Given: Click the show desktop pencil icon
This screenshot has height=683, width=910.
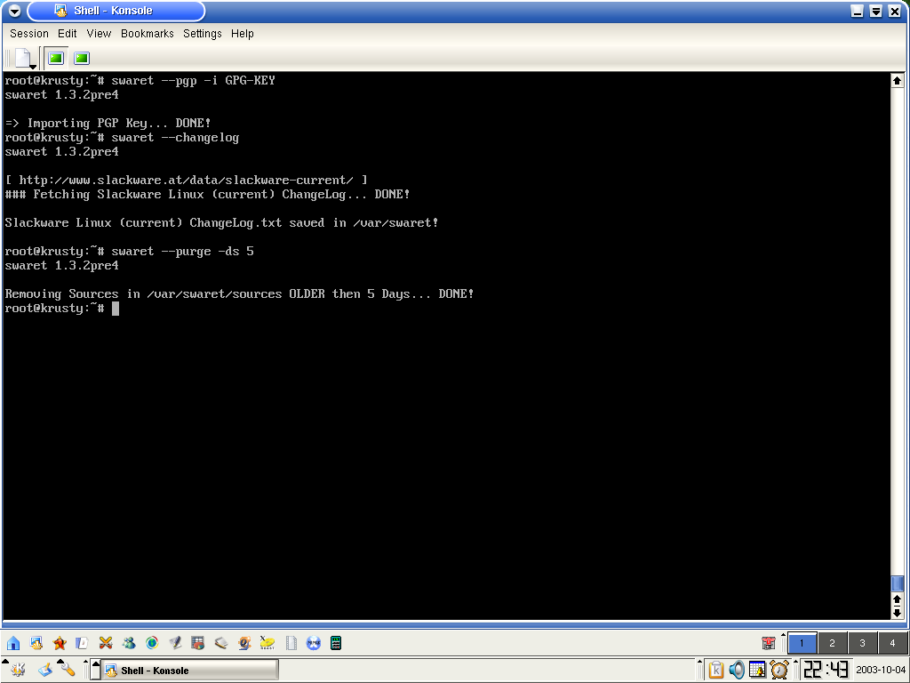Looking at the screenshot, I should [45, 670].
